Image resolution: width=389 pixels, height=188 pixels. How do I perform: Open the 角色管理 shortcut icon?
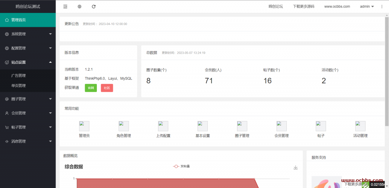[123, 126]
